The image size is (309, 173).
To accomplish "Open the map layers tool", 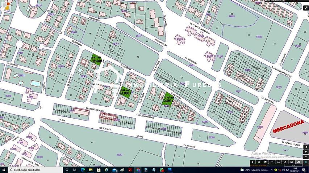I will (x=266, y=162).
